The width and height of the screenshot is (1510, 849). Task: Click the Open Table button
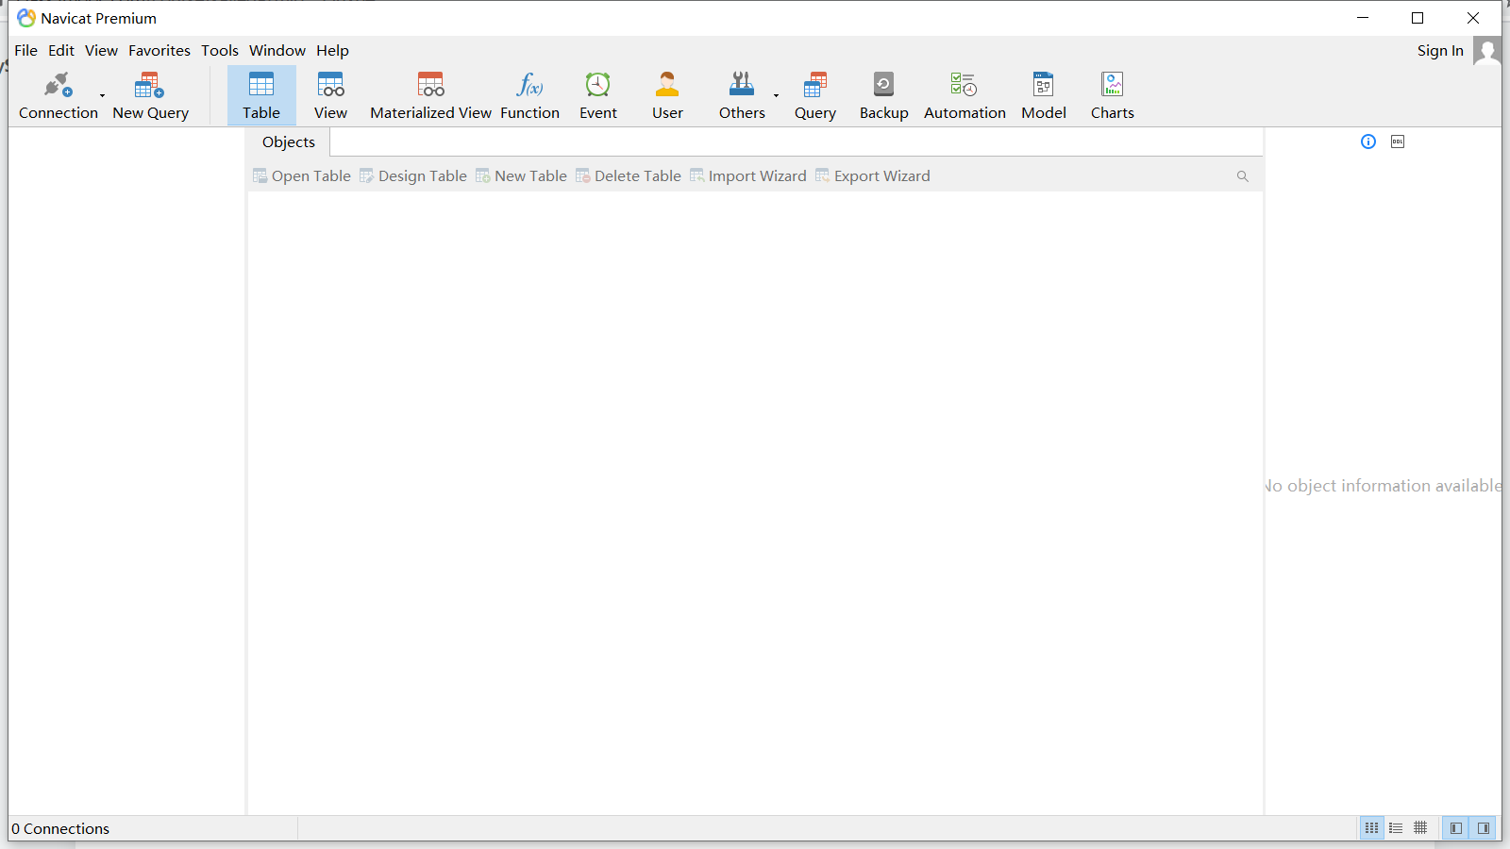click(x=302, y=176)
